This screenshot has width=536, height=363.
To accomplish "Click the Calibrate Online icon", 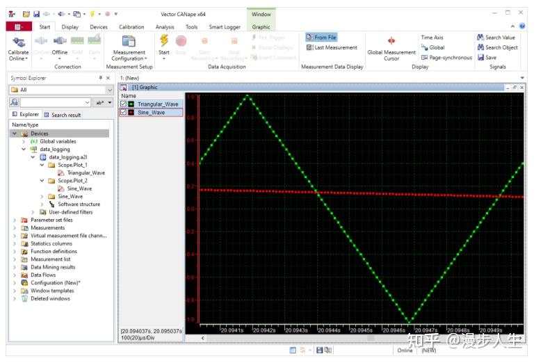I will coord(18,41).
